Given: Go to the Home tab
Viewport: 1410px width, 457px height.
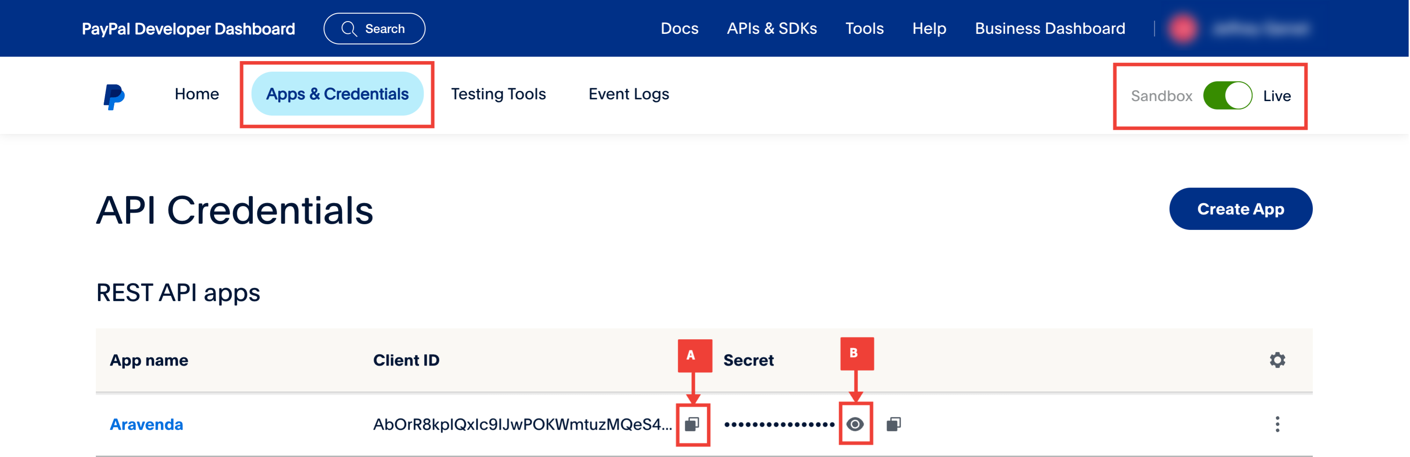Looking at the screenshot, I should [x=196, y=94].
